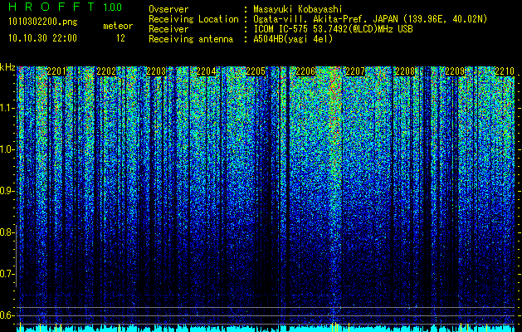
Task: Click the 2209 time marker
Action: pos(455,71)
